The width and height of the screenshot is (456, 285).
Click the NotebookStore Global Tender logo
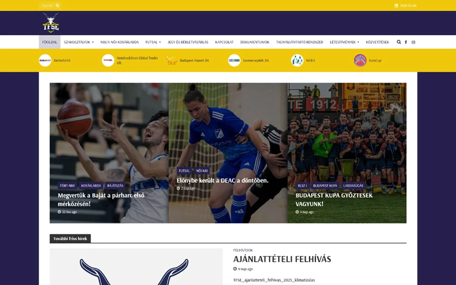pyautogui.click(x=108, y=61)
